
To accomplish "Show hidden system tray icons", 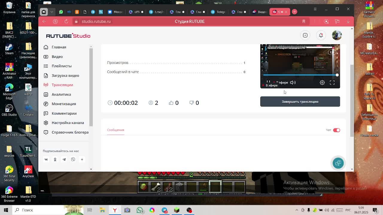I will pyautogui.click(x=297, y=210).
